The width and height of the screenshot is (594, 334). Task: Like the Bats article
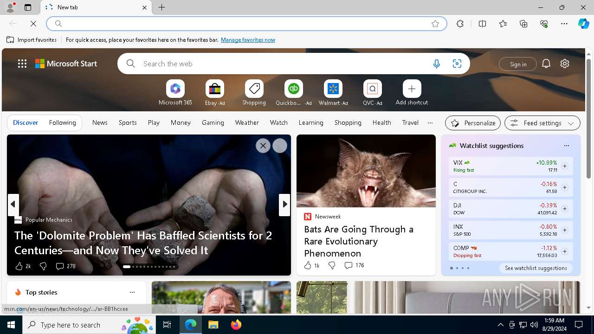(x=312, y=265)
